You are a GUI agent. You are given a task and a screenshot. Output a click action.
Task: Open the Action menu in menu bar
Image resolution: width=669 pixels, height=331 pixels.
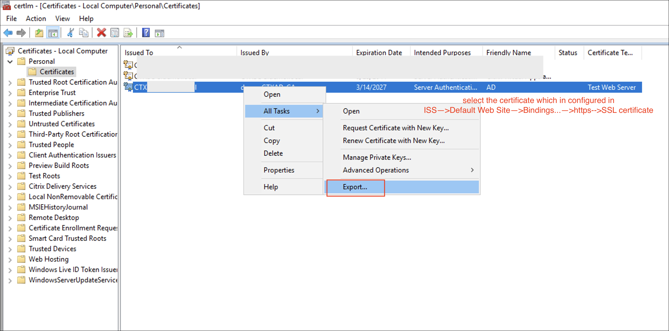pos(36,19)
